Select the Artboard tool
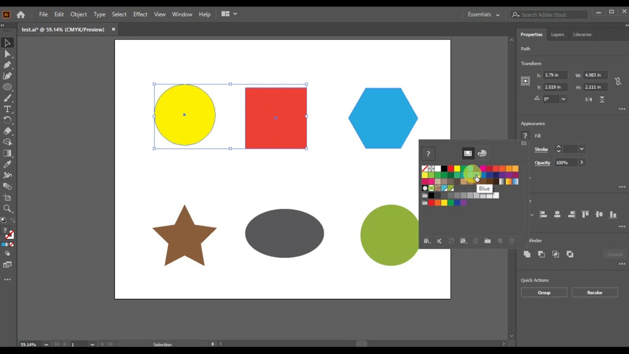This screenshot has height=354, width=629. (x=7, y=198)
